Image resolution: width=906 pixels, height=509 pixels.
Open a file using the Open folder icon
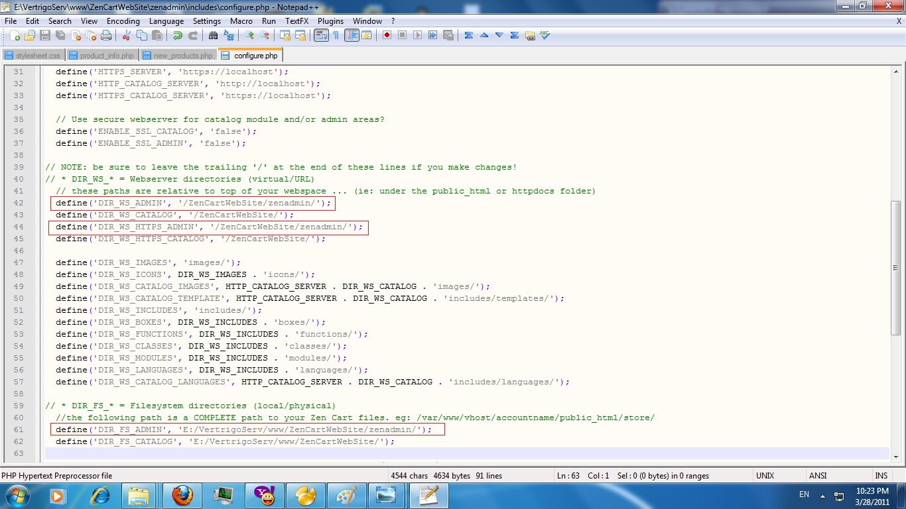[x=29, y=35]
